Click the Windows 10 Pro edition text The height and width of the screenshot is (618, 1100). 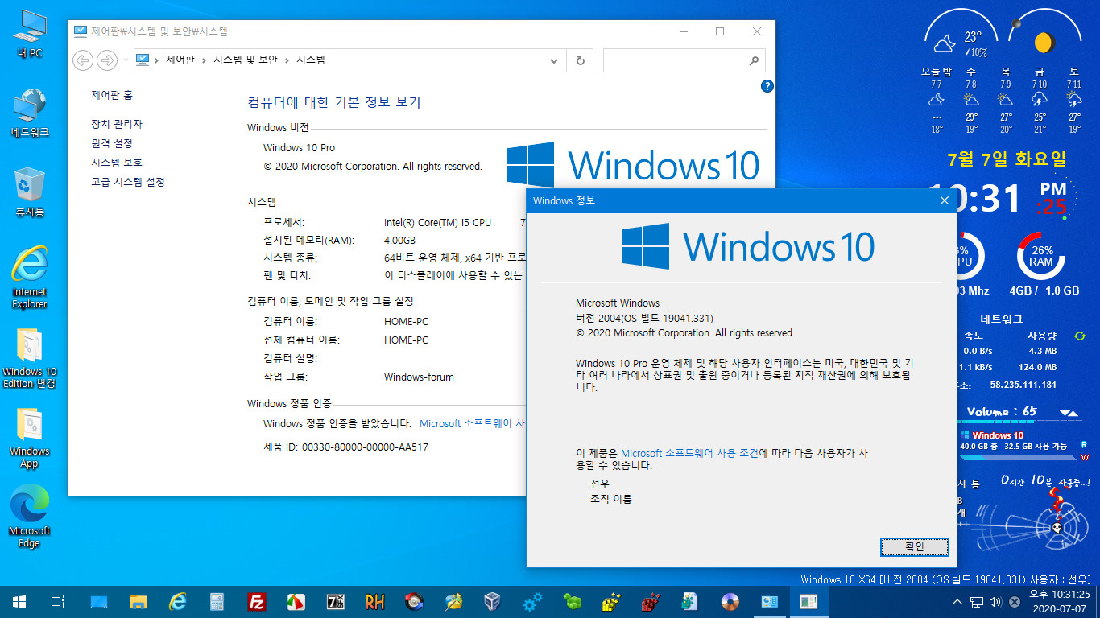tap(299, 147)
